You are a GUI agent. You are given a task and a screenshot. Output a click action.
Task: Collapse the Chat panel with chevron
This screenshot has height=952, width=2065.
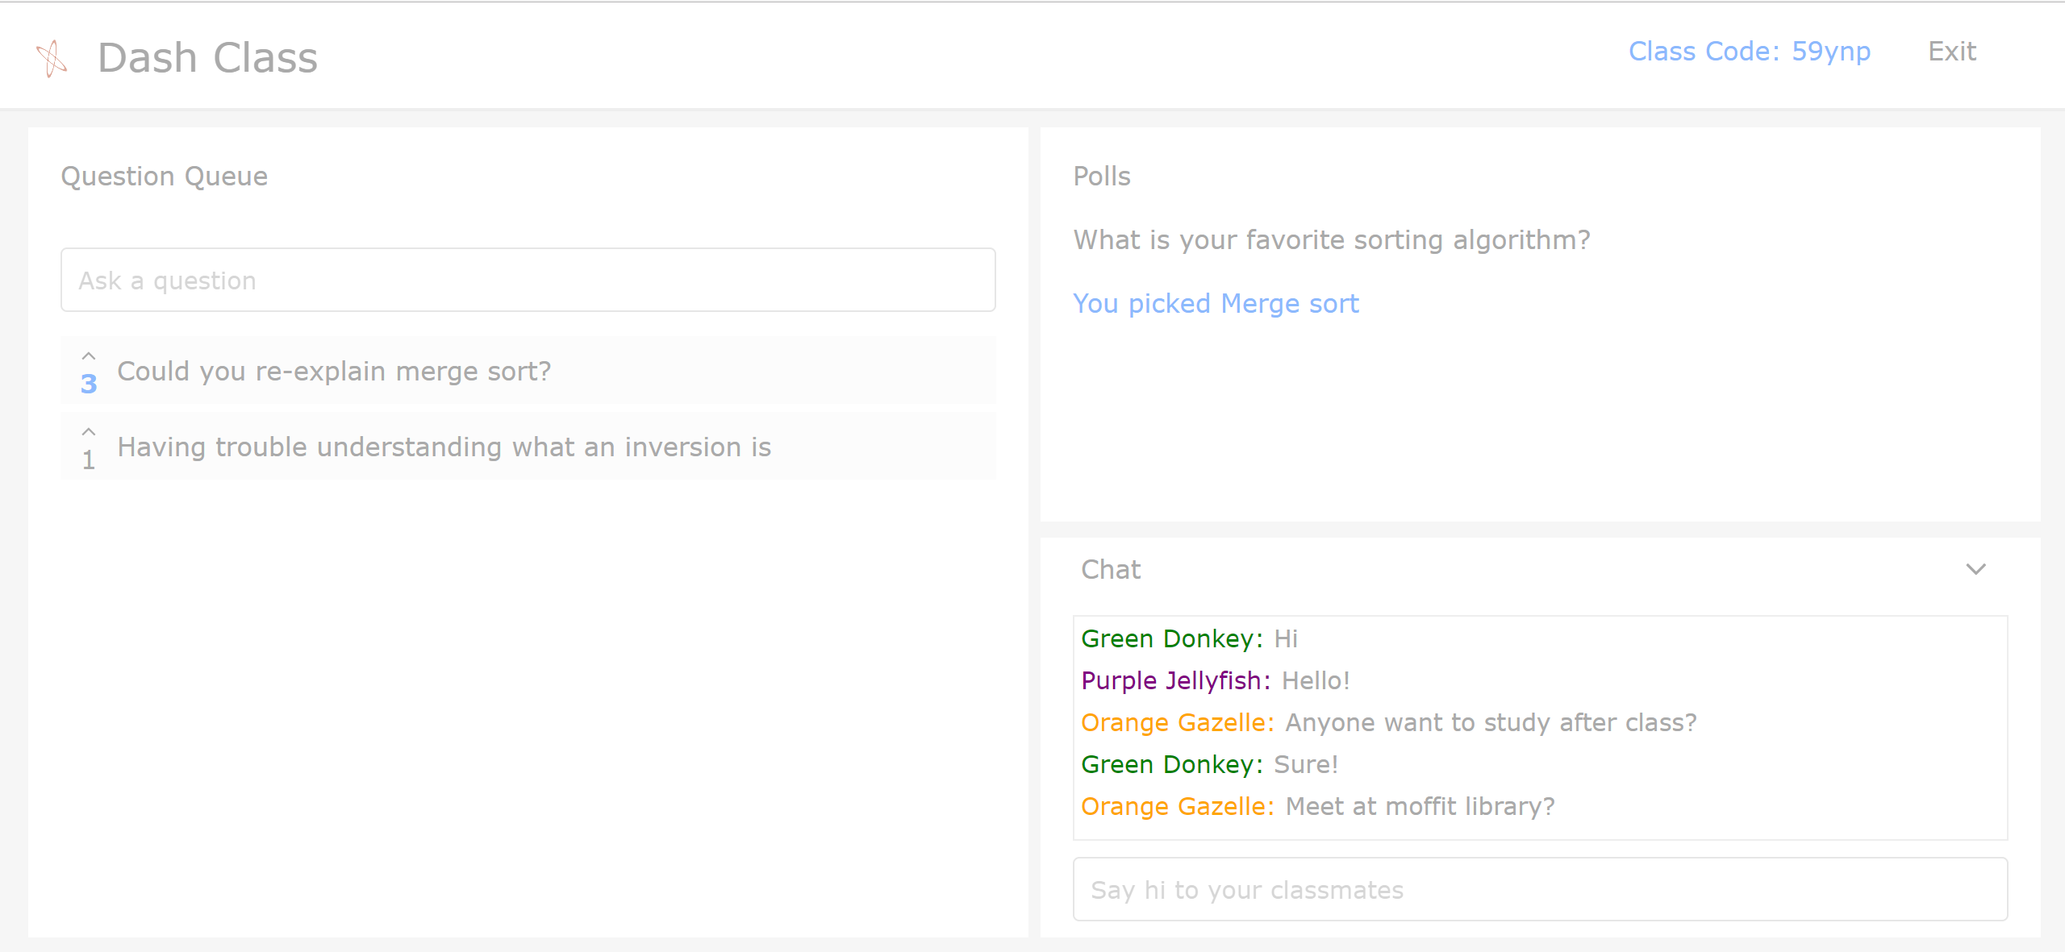pos(1975,570)
